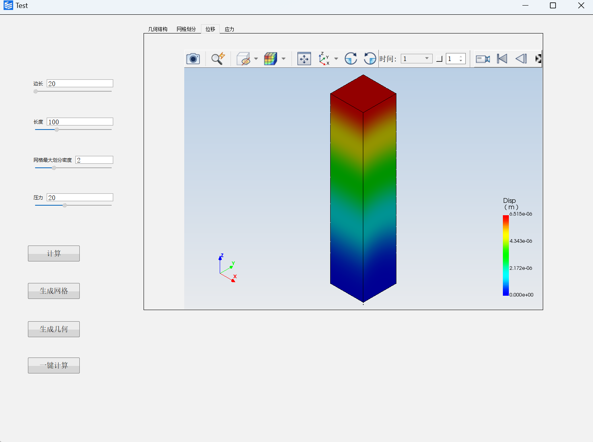
Task: Click the 长度 slider handle
Action: coord(57,130)
